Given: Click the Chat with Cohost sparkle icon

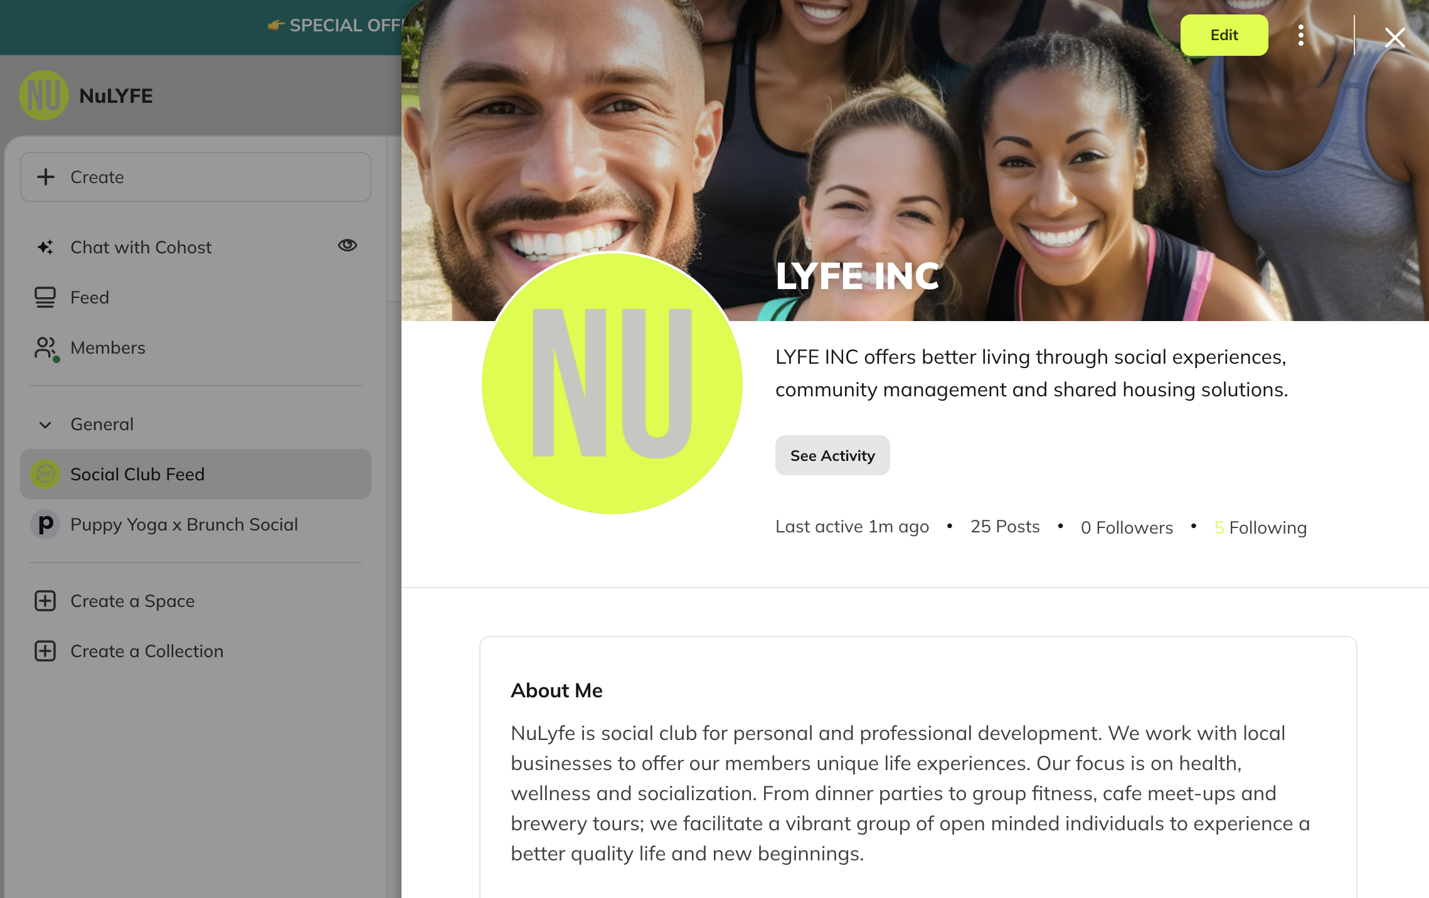Looking at the screenshot, I should 45,247.
